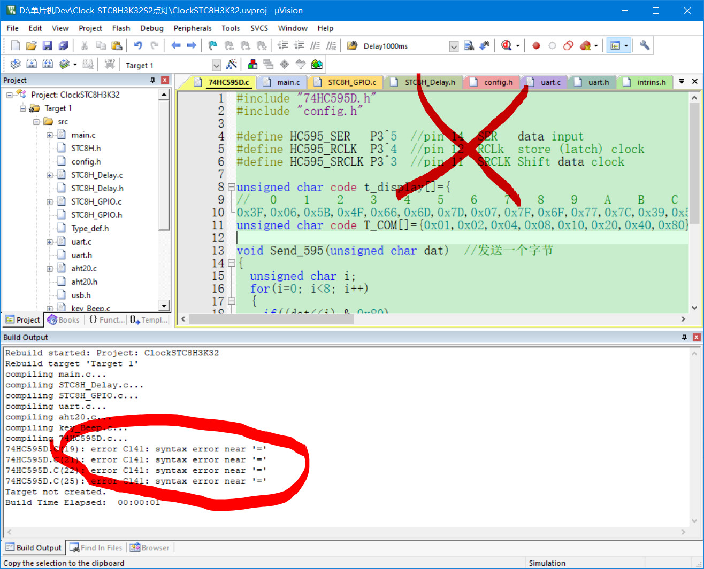
Task: Click the editor vertical scrollbar down arrow
Action: [x=694, y=308]
